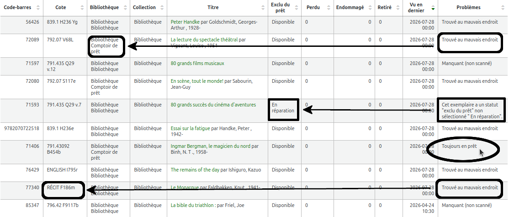Sort table by Code-barres sort arrows
The height and width of the screenshot is (217, 509).
click(38, 7)
